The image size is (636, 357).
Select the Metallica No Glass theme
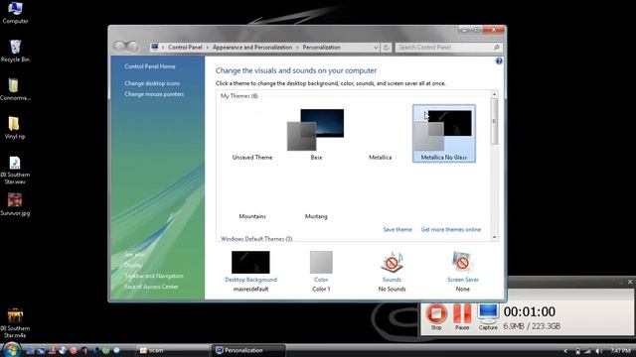tap(444, 134)
